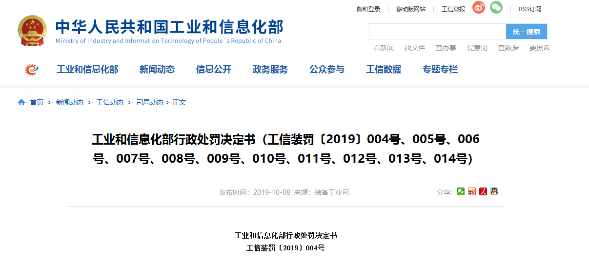Select 提意见 search shortcut

[x=477, y=48]
